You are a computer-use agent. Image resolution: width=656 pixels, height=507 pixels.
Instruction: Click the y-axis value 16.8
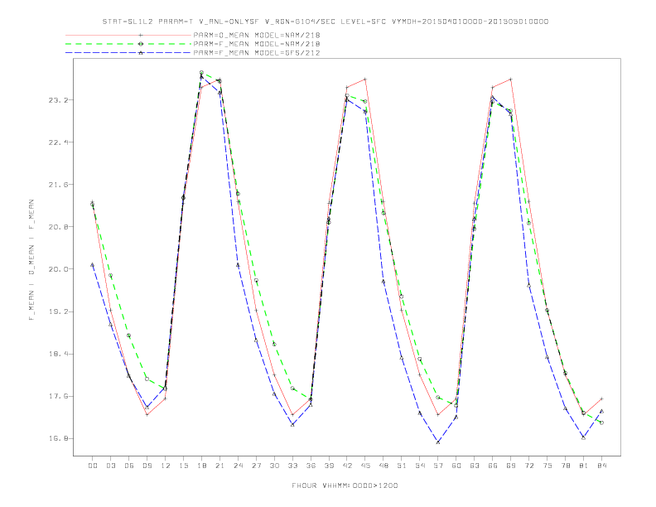pos(56,438)
